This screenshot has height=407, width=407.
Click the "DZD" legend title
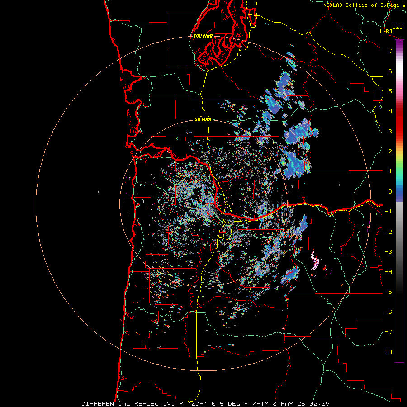[398, 27]
